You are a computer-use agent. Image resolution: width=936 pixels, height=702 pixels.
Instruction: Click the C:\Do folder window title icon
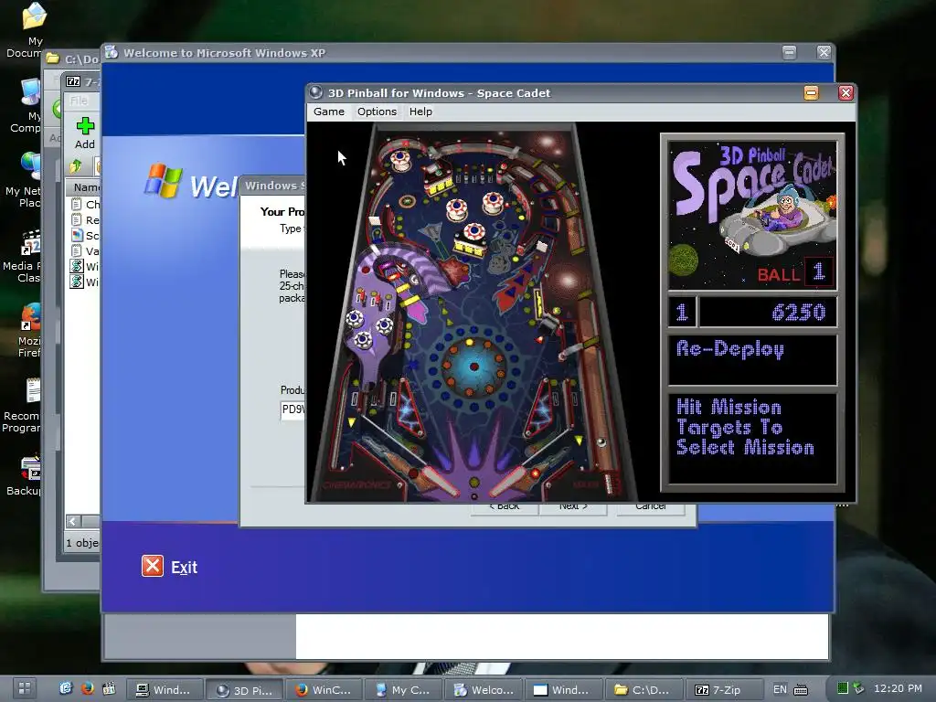[53, 58]
